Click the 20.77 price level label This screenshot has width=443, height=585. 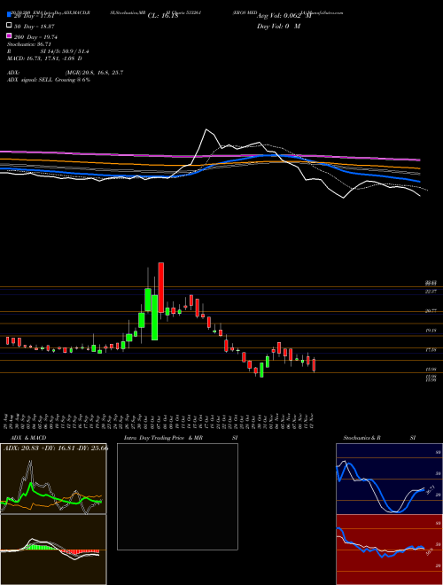(x=431, y=311)
